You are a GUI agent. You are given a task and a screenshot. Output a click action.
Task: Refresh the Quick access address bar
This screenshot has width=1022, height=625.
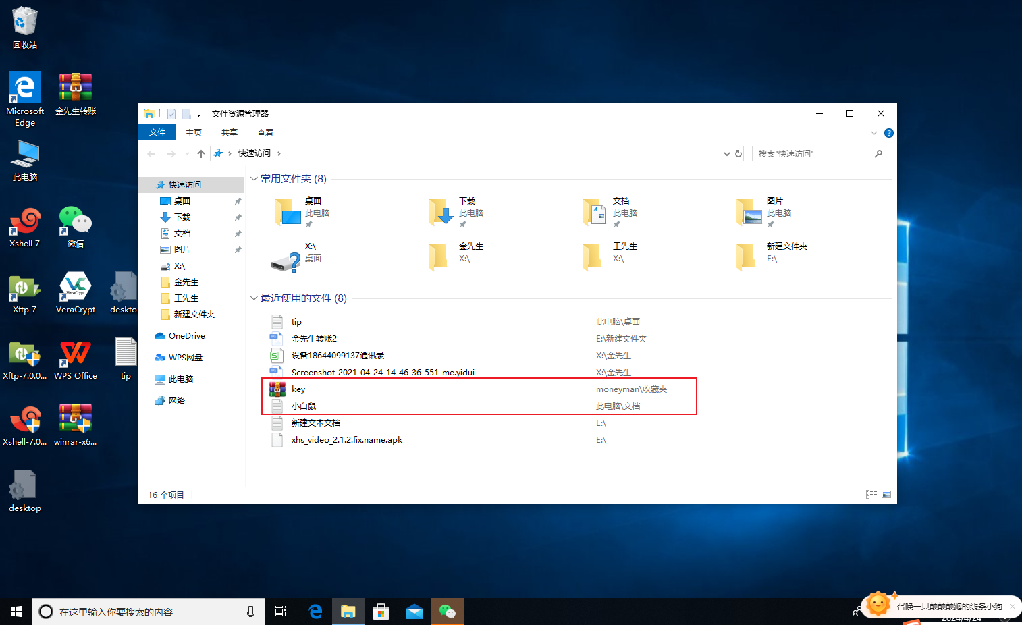(x=738, y=154)
